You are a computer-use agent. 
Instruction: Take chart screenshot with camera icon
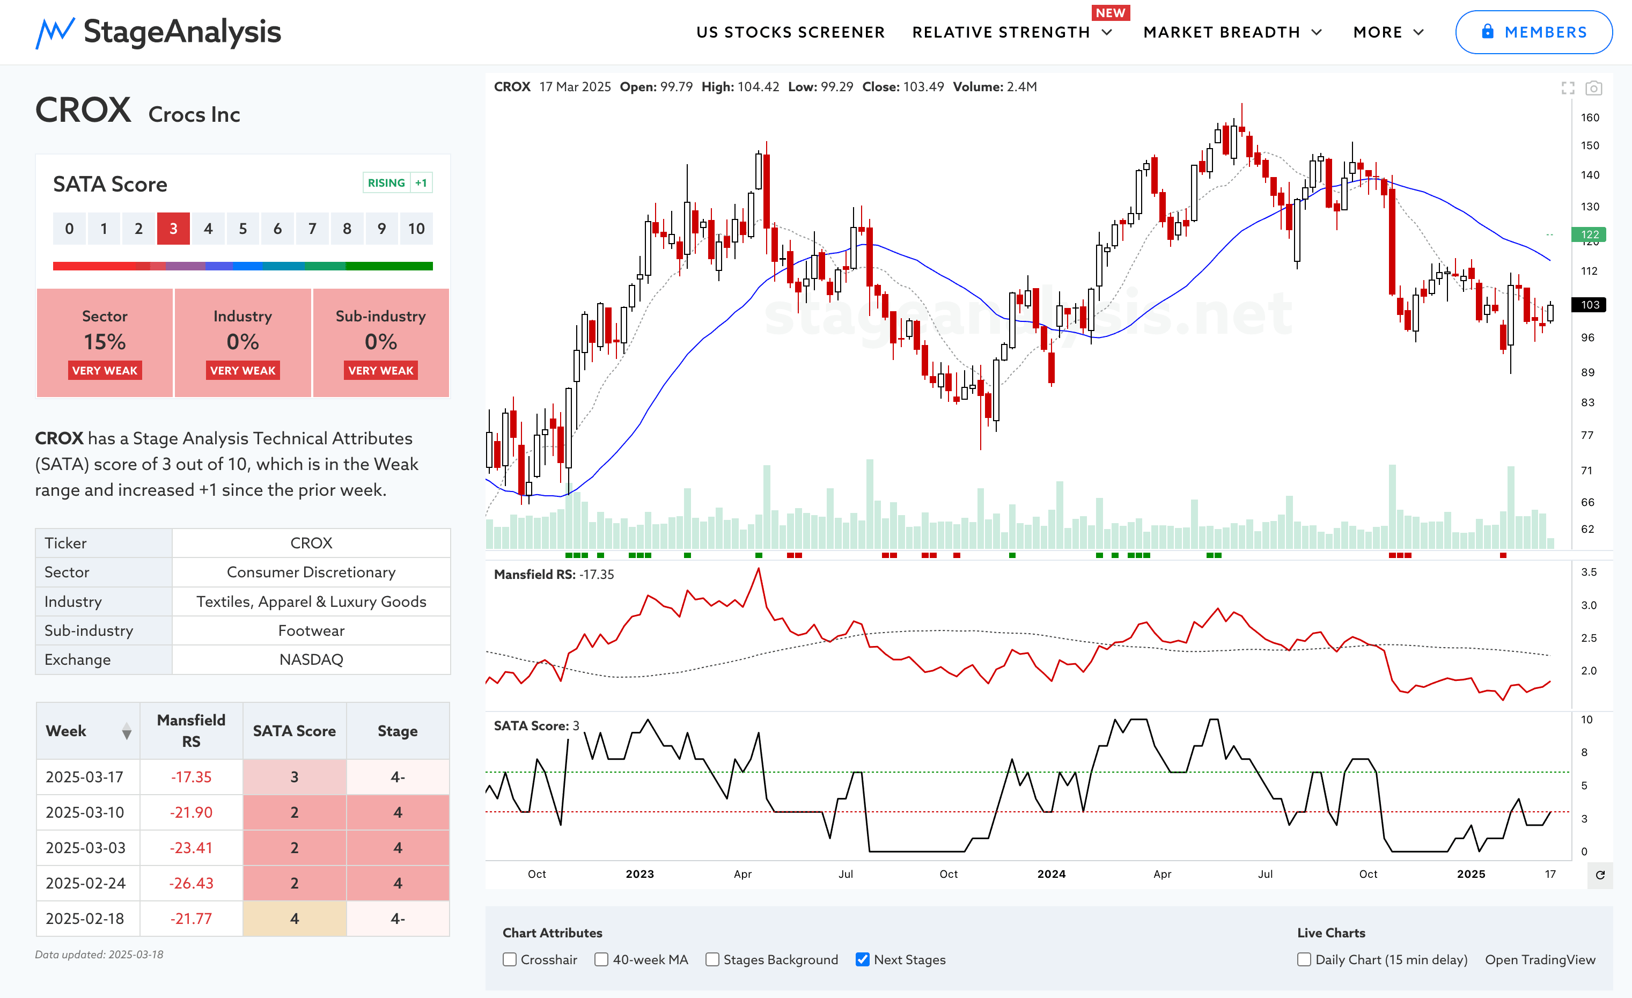click(x=1593, y=88)
